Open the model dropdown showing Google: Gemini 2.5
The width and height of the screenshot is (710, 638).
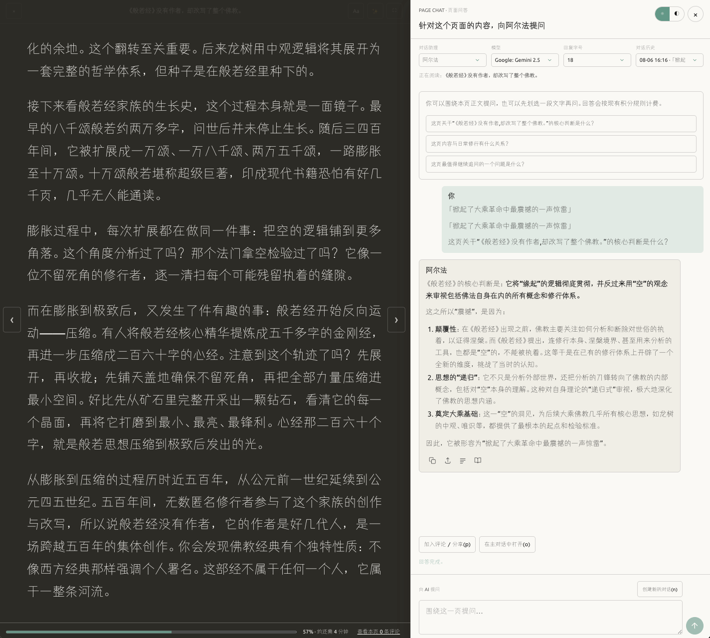525,60
